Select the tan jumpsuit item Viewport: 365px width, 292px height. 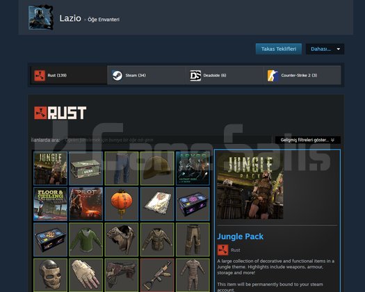(193, 275)
